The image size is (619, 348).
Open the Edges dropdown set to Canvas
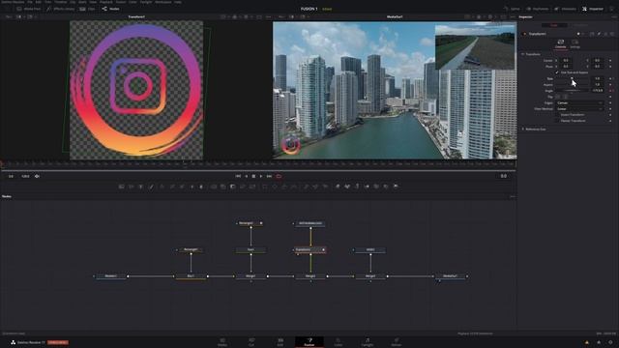click(x=579, y=102)
